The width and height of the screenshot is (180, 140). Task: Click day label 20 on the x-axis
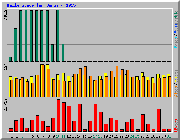click(x=111, y=136)
